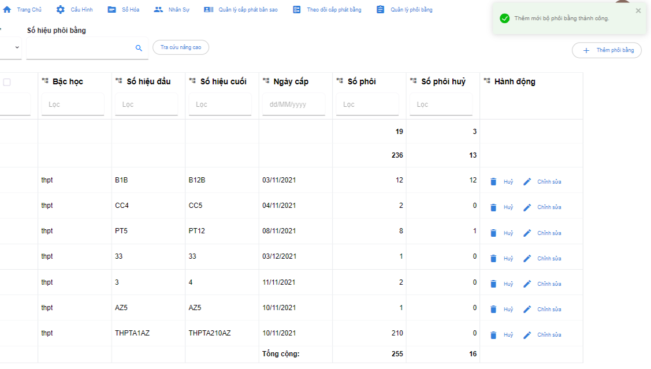
Task: Expand the dropdown left of search field
Action: pos(17,47)
